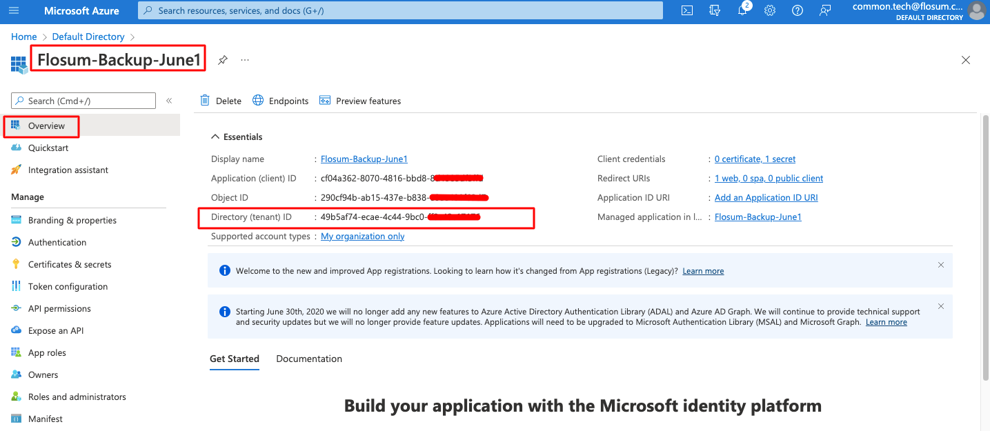Open the Settings gear icon

pos(770,10)
